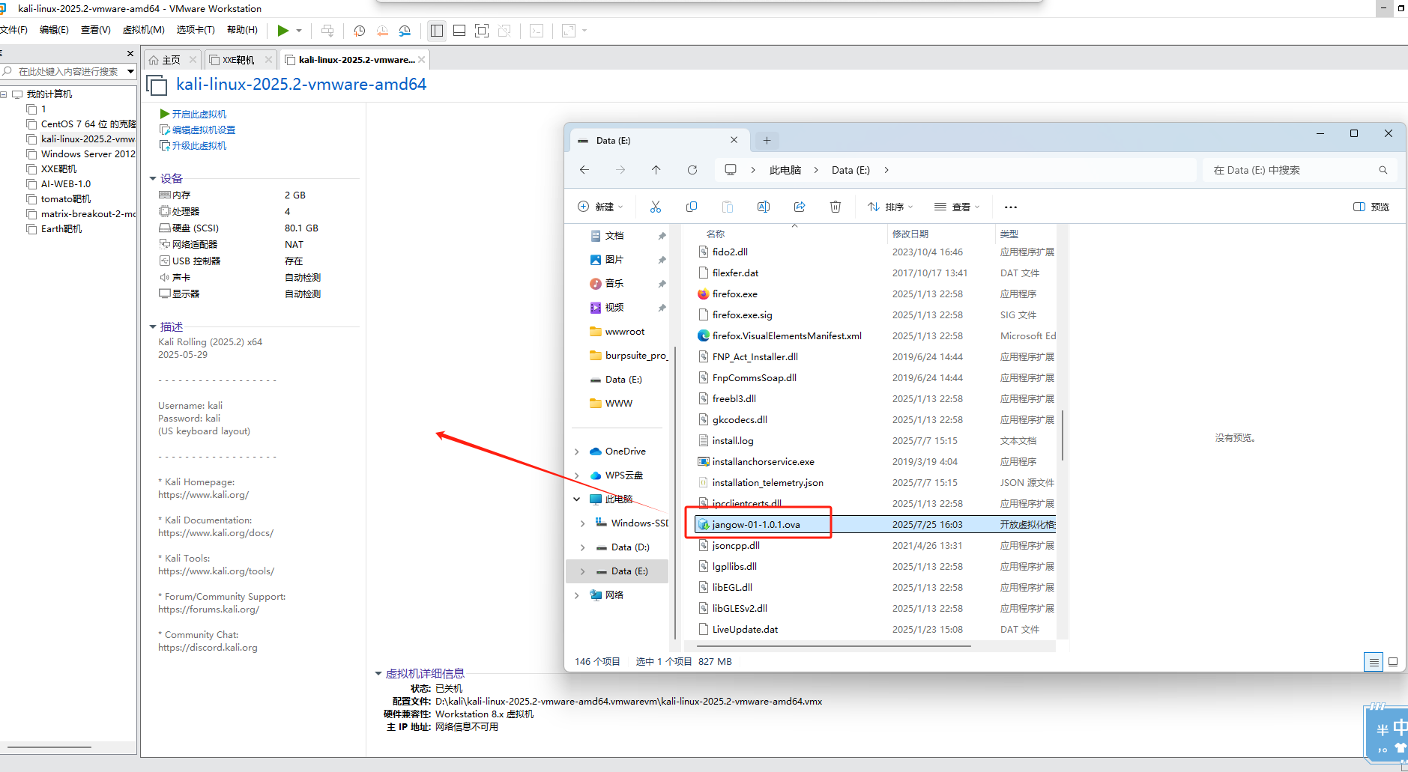
Task: Open the 文件(F) menu
Action: coord(13,30)
